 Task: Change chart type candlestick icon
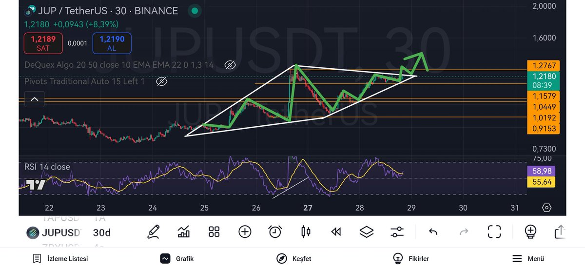coord(306,231)
